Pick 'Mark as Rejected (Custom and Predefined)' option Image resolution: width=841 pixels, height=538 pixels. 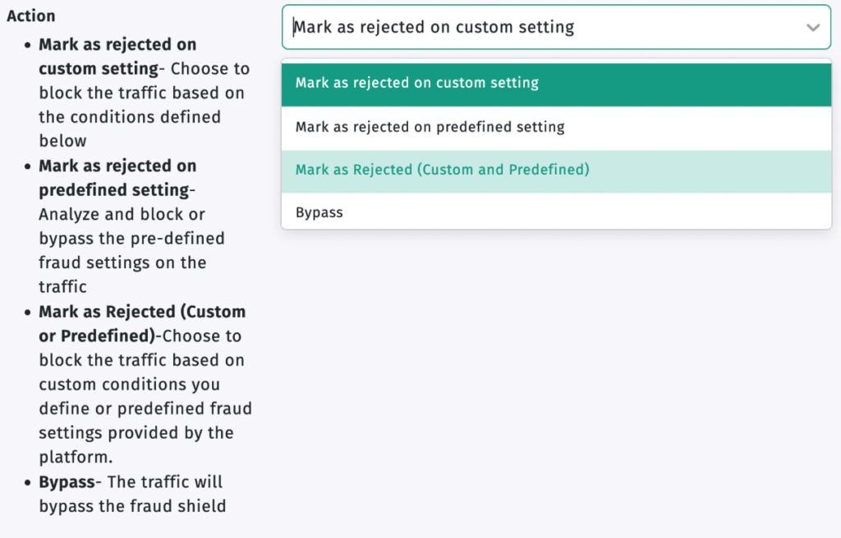(442, 171)
